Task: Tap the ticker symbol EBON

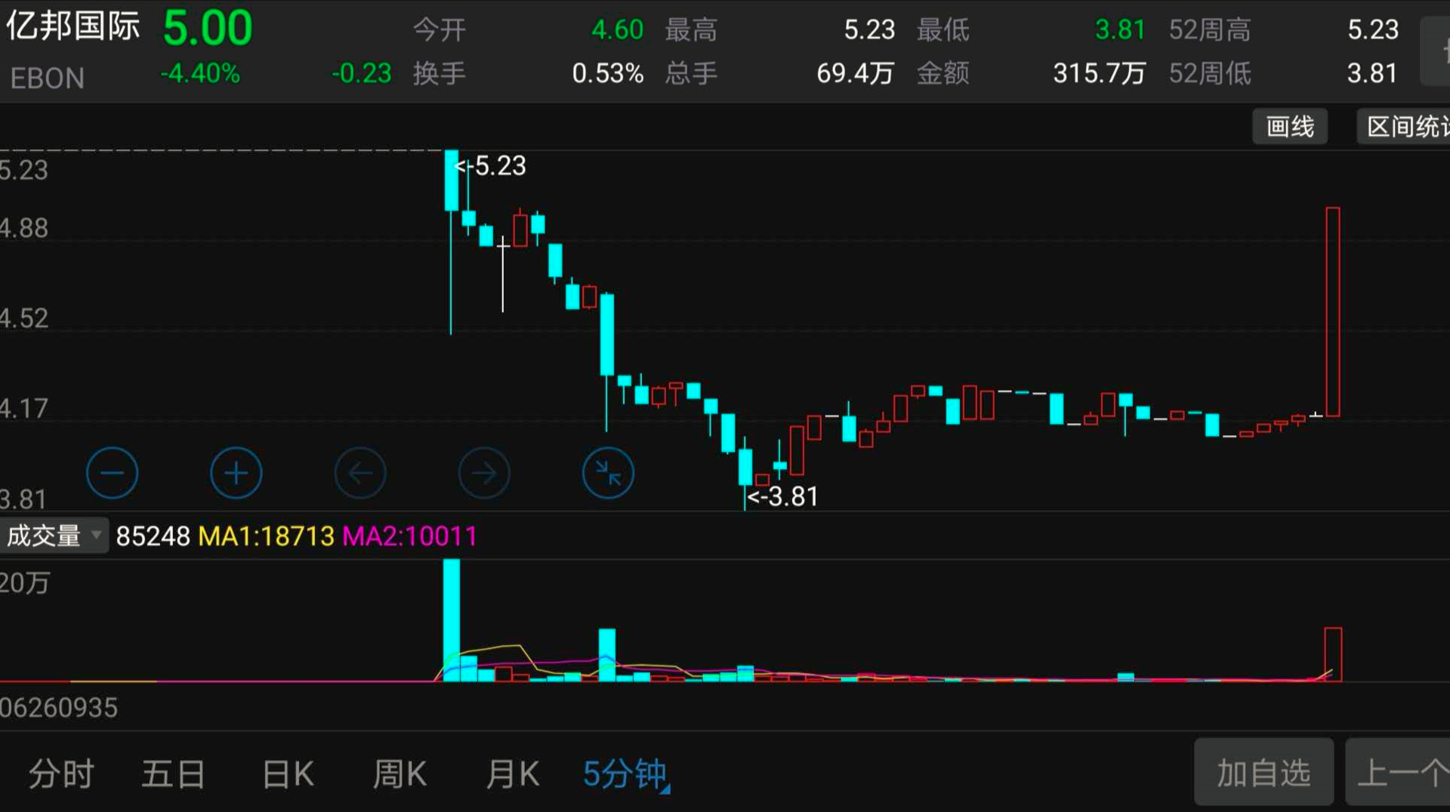Action: click(x=47, y=78)
